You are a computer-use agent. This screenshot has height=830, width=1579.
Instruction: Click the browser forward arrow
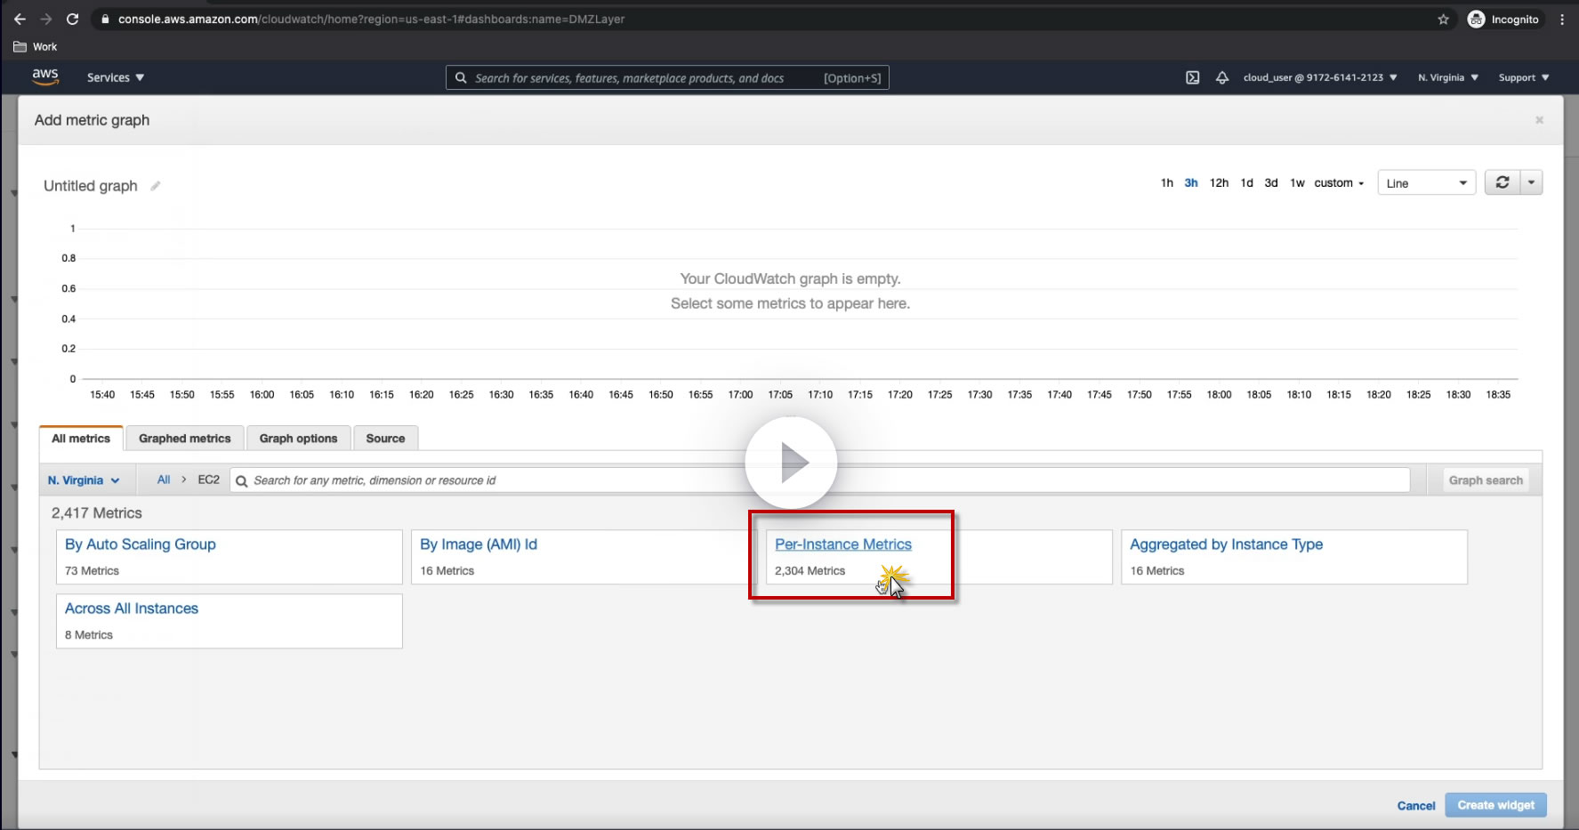pyautogui.click(x=46, y=19)
